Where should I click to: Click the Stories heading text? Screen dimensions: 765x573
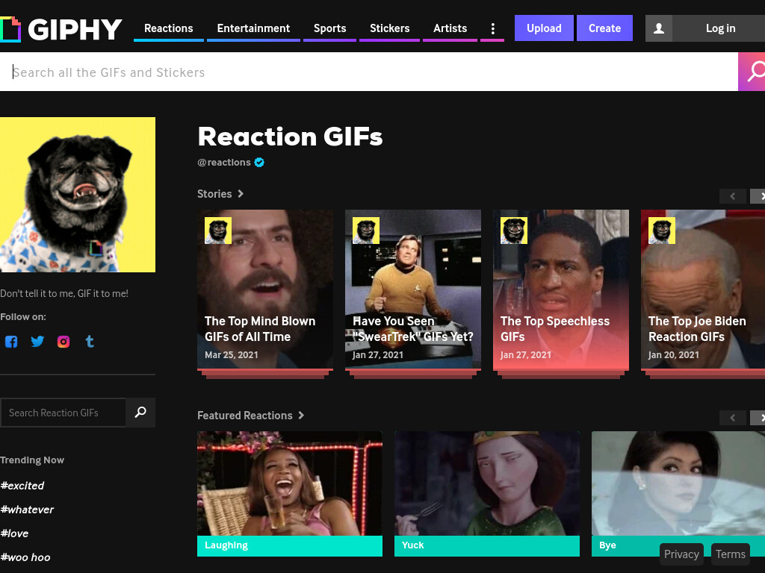(214, 193)
